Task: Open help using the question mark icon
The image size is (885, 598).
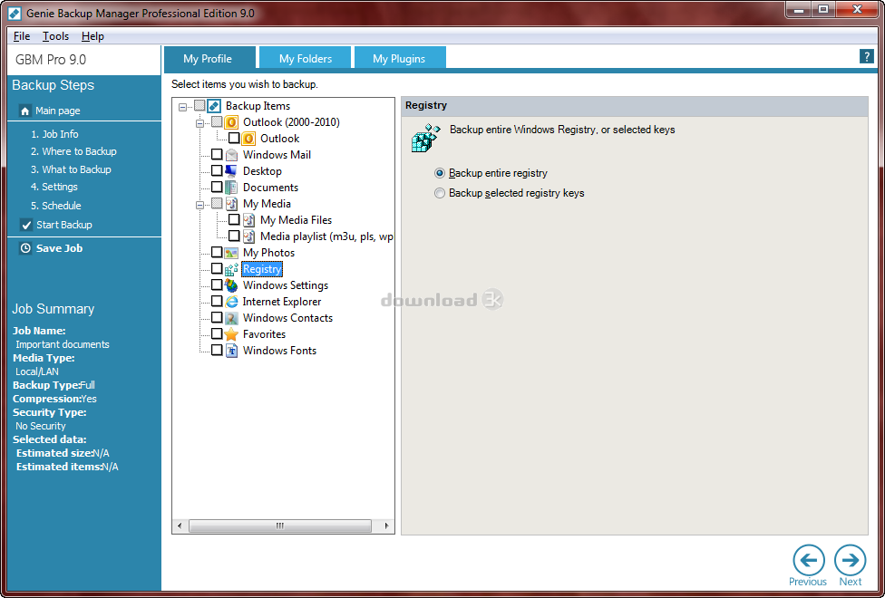Action: [x=866, y=55]
